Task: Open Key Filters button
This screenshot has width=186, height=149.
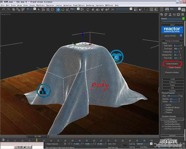Action: click(x=144, y=147)
